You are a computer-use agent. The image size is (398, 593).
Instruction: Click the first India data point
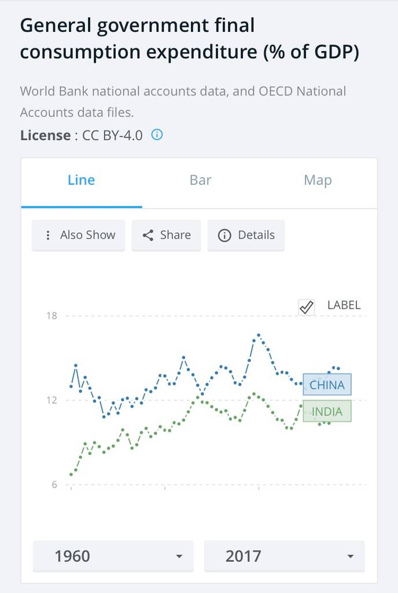click(71, 474)
